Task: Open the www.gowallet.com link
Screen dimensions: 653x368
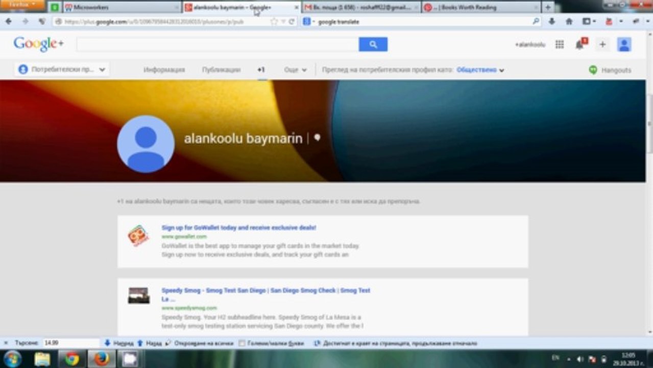Action: tap(184, 237)
